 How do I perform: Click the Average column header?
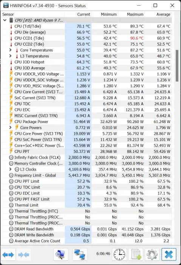[x=158, y=14]
